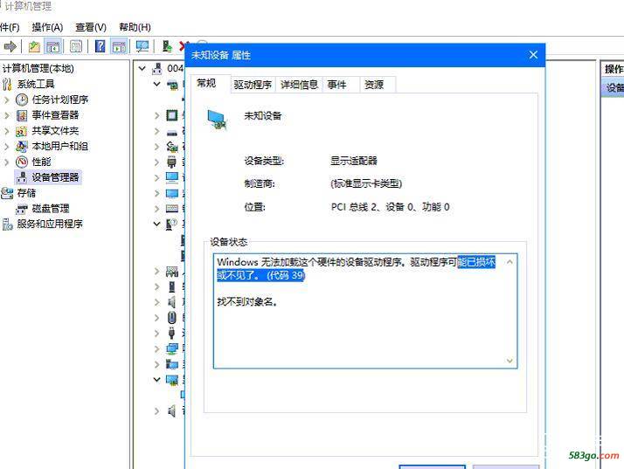This screenshot has width=624, height=469.
Task: Click the (标准显示卡类型) manufacturer value
Action: (x=366, y=183)
